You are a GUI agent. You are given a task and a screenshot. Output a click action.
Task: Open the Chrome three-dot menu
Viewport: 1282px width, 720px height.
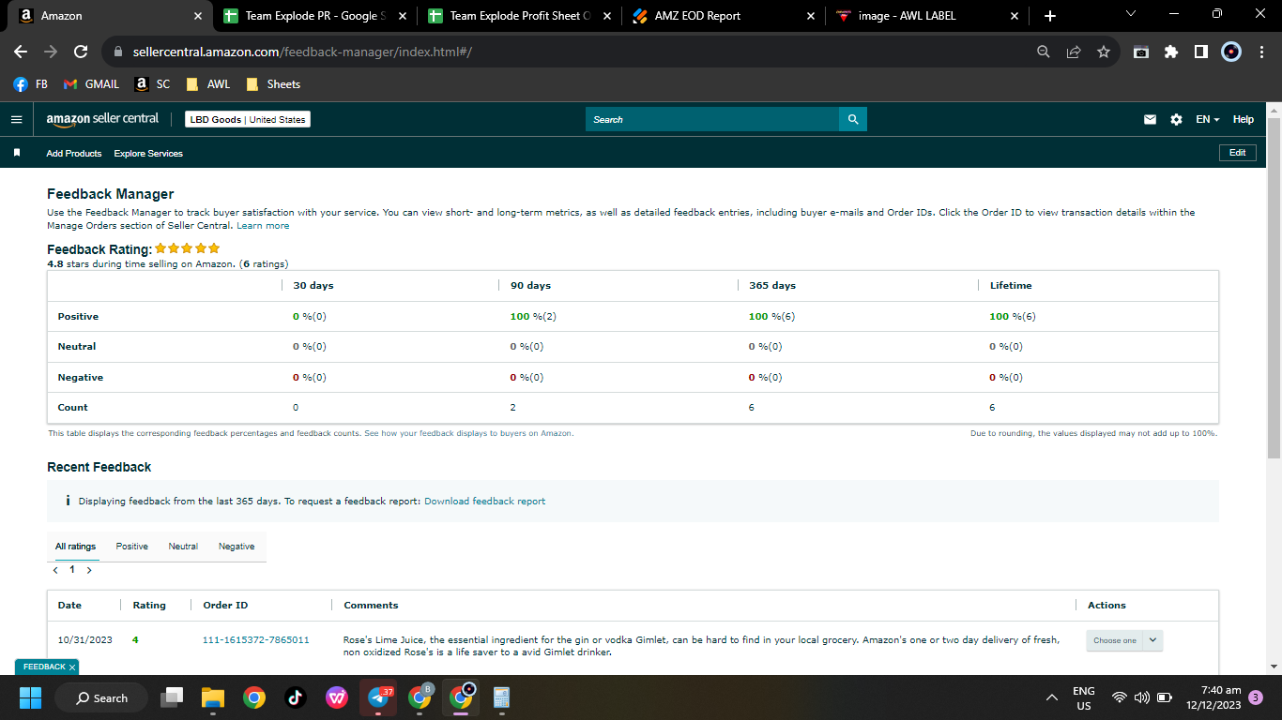tap(1259, 52)
